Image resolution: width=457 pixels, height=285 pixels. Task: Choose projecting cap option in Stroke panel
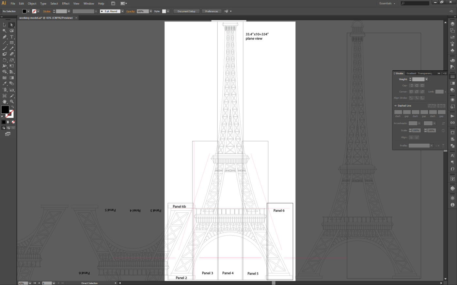[422, 86]
